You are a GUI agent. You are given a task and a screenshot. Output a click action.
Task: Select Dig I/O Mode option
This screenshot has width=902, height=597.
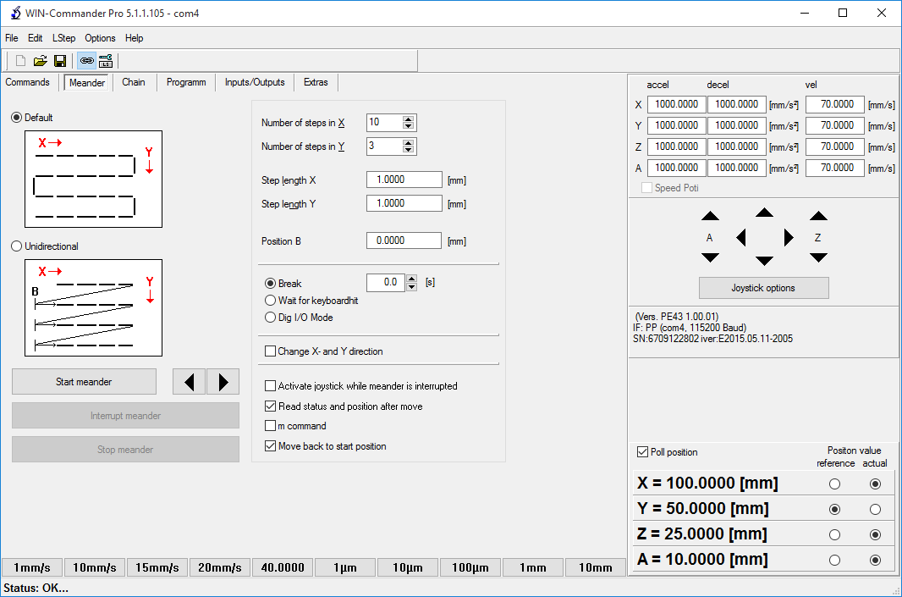tap(271, 318)
